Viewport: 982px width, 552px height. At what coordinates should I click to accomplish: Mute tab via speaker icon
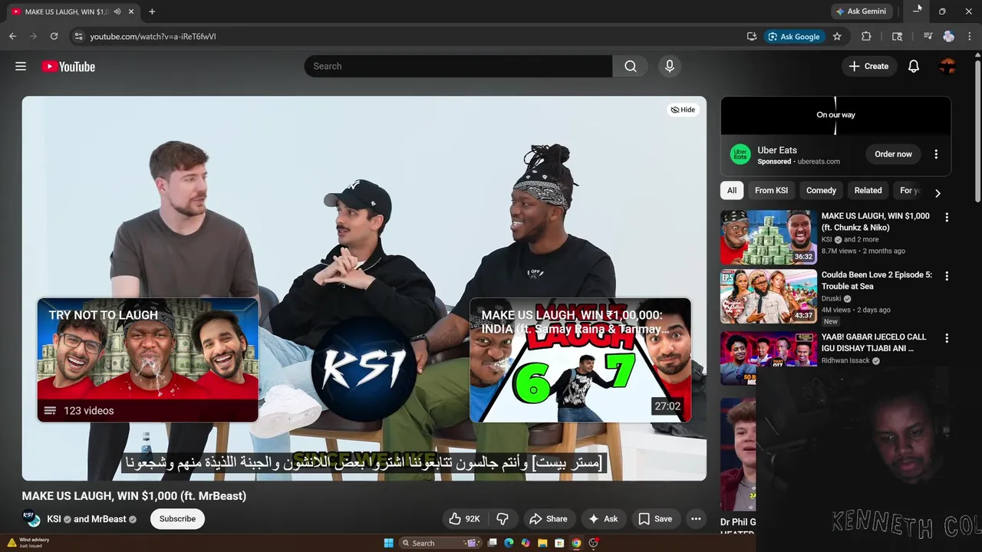coord(117,11)
